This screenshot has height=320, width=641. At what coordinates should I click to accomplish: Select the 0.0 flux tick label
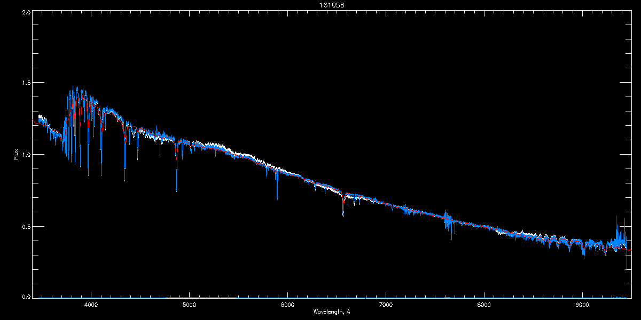point(26,297)
